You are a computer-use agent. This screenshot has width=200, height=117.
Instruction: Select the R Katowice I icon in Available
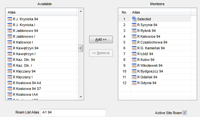(x=10, y=42)
